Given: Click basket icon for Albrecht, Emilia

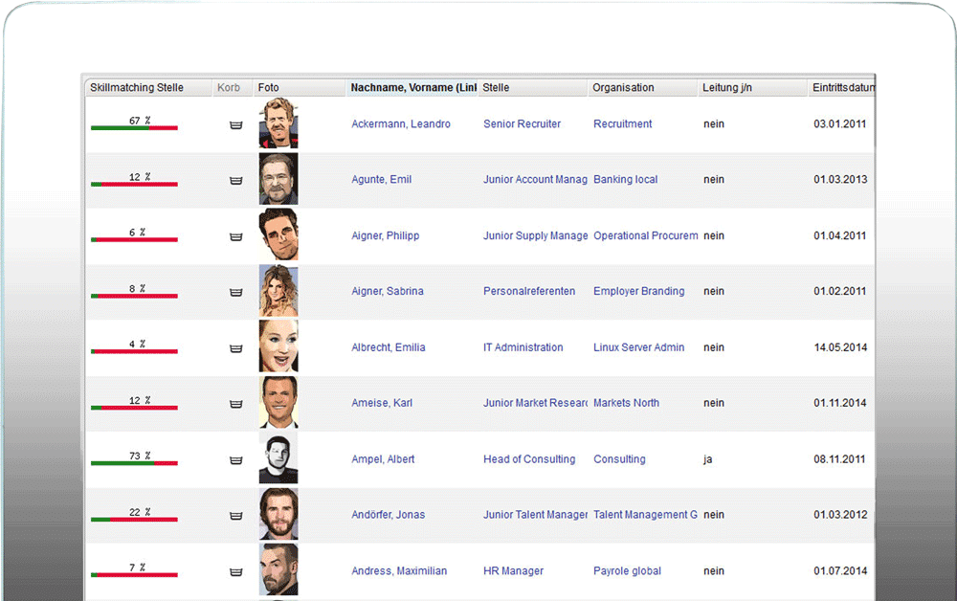Looking at the screenshot, I should (x=235, y=348).
